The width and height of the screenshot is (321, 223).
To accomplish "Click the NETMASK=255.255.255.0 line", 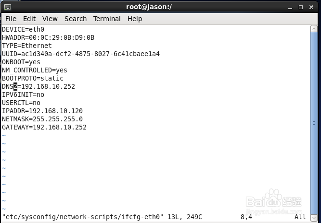I will tap(42, 119).
